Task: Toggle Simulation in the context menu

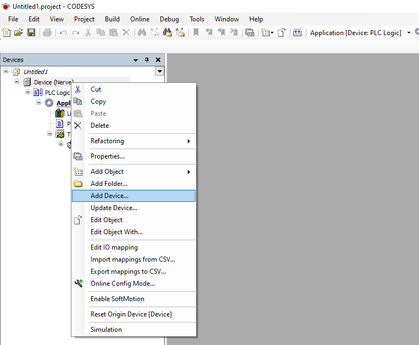Action: click(106, 330)
